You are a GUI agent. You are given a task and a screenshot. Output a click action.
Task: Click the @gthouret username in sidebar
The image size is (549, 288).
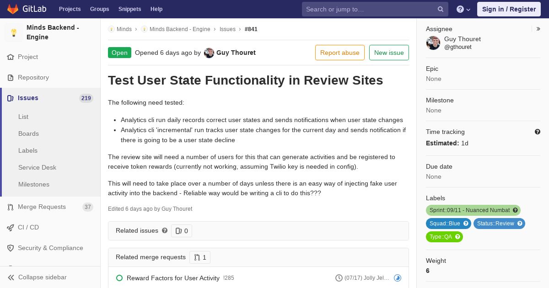(458, 47)
